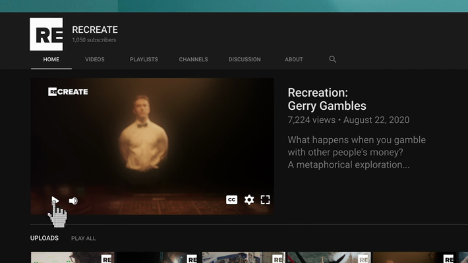Image resolution: width=468 pixels, height=263 pixels.
Task: Open the fifth uploads thumbnail
Action: [x=415, y=257]
